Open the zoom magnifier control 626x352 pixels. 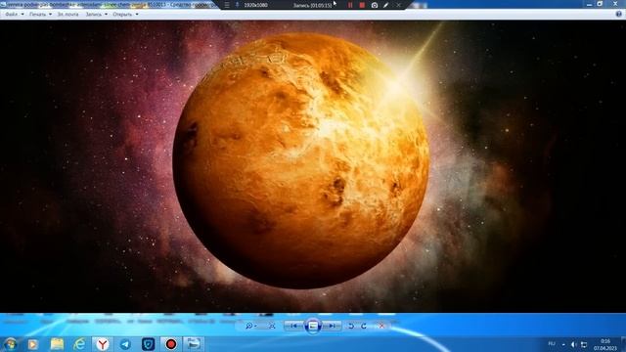coord(250,326)
